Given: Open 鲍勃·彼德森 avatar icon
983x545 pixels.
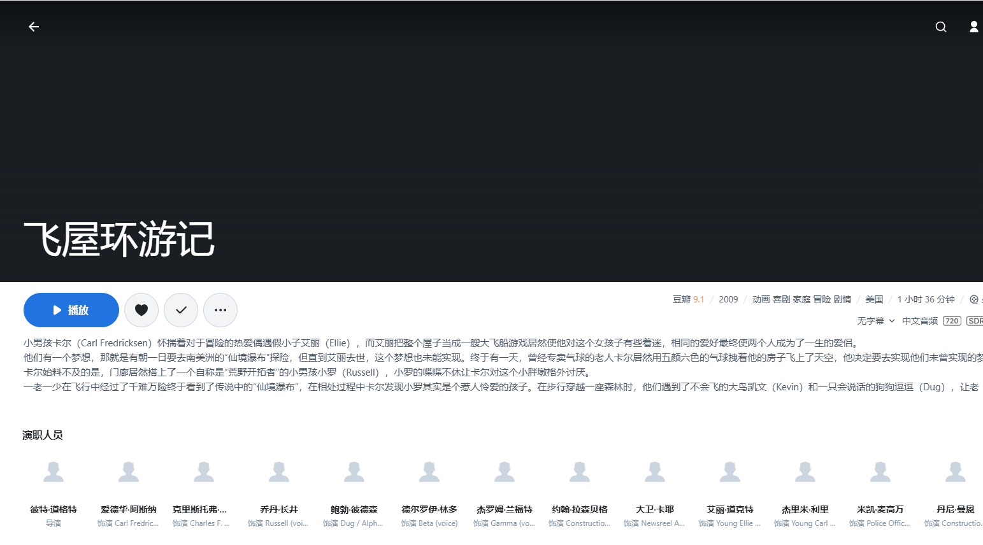Looking at the screenshot, I should (x=354, y=472).
